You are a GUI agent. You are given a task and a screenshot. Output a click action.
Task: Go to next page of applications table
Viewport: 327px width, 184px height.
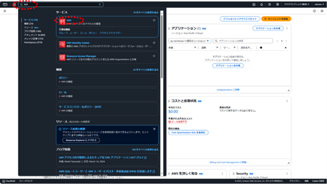[x=286, y=41]
